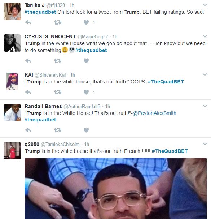The height and width of the screenshot is (219, 211).
Task: Open more options for Tanika J's tweet
Action: click(x=205, y=5)
